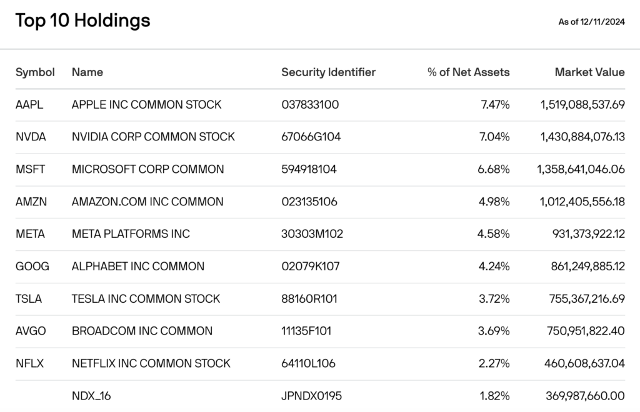Select TESLA INC COMMON STOCK row name
This screenshot has width=640, height=412.
[x=146, y=299]
